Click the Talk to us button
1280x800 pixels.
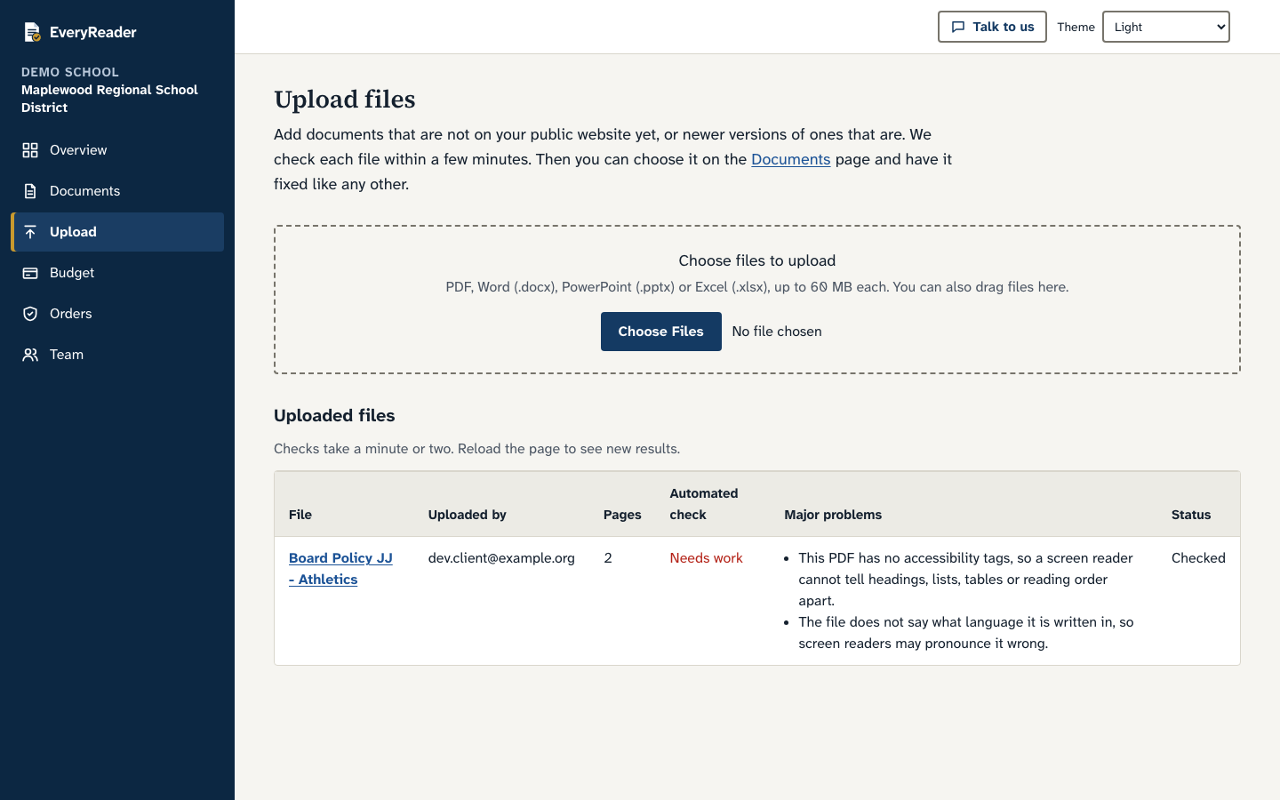(x=992, y=27)
